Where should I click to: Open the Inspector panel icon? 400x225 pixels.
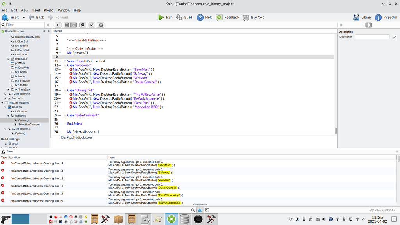378,17
